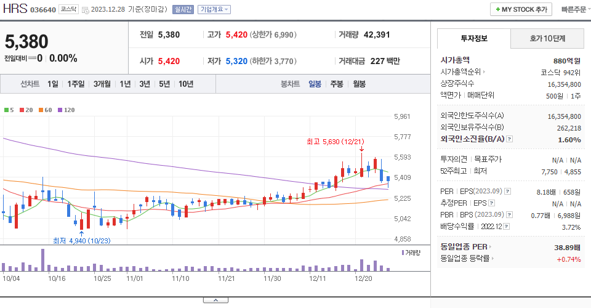591x308 pixels.
Task: Click the question mark icon beside 외국인소진율(B/A)
Action: [510, 139]
